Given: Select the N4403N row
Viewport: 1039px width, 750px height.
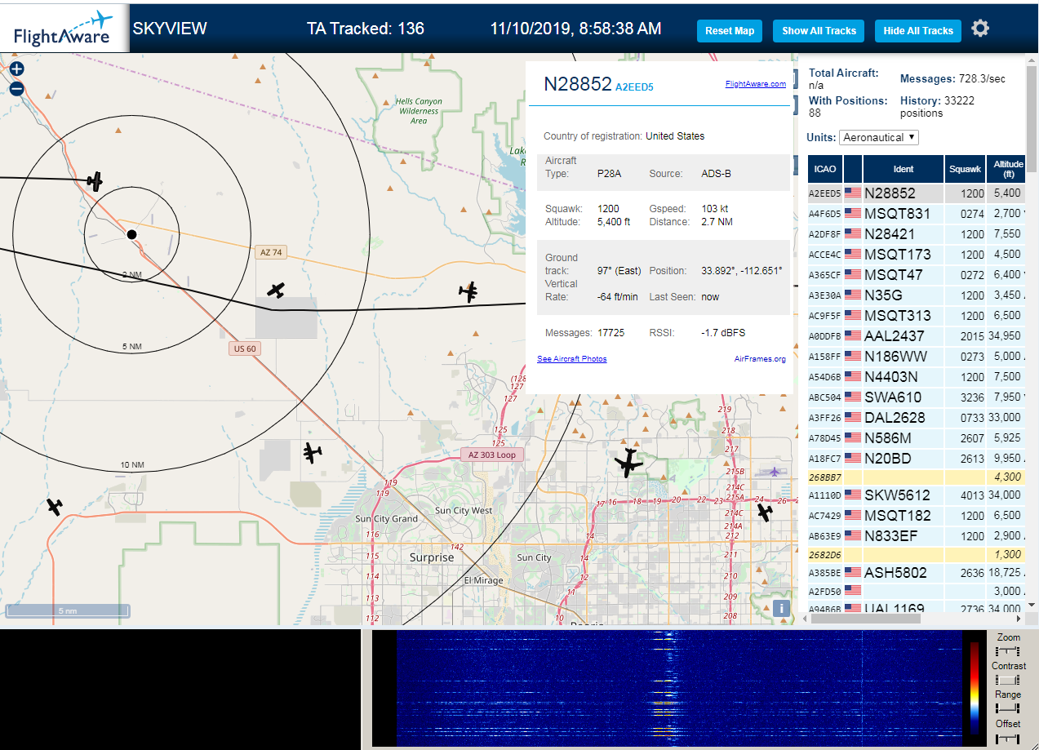Looking at the screenshot, I should 916,377.
